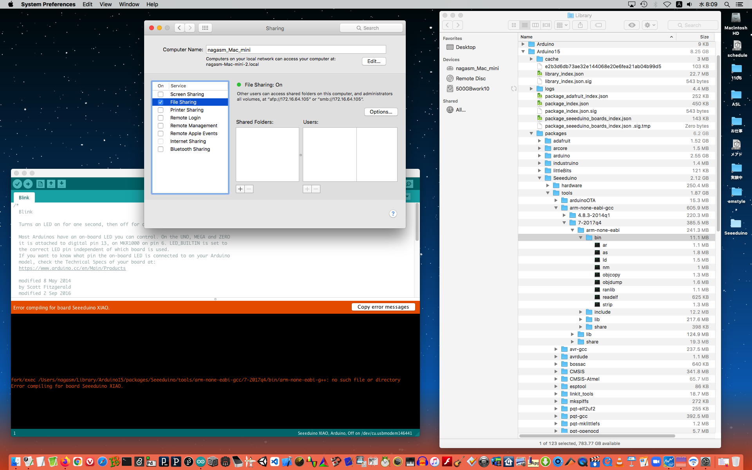Click the Finder Quick Look eye icon
Image resolution: width=752 pixels, height=470 pixels.
632,25
